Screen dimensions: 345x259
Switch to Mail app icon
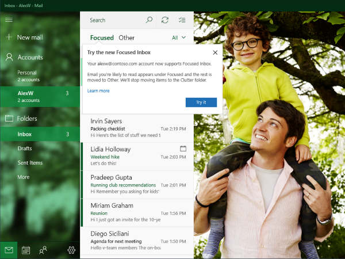point(9,250)
